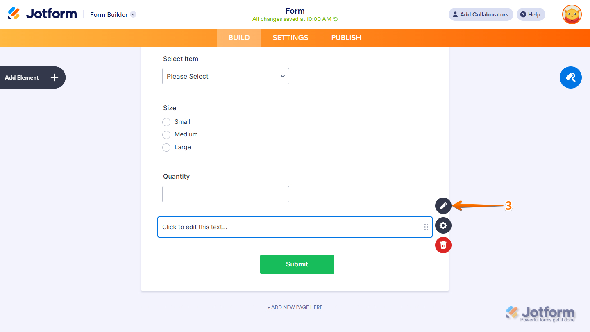590x332 pixels.
Task: Open the Help menu
Action: pyautogui.click(x=531, y=14)
